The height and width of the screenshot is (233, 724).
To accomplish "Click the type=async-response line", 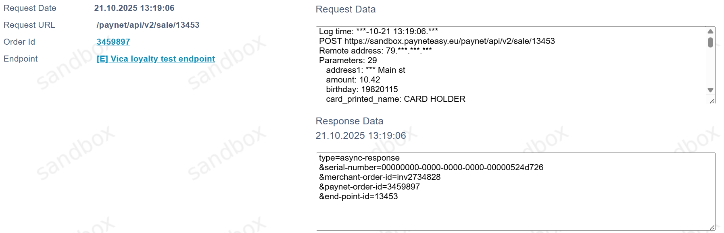I will pos(359,158).
